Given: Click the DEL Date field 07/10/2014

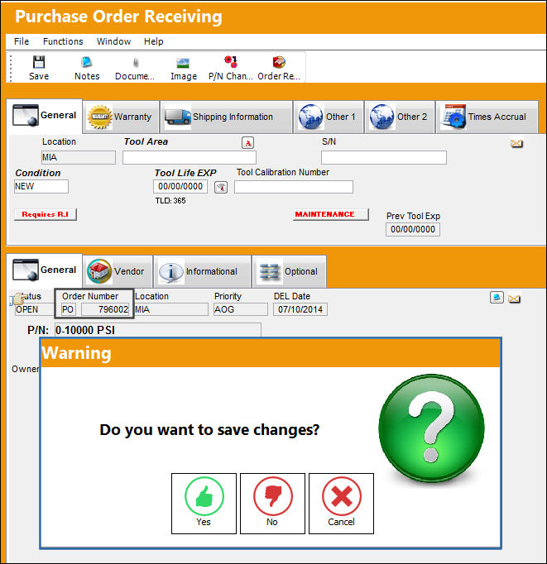Looking at the screenshot, I should (x=300, y=309).
